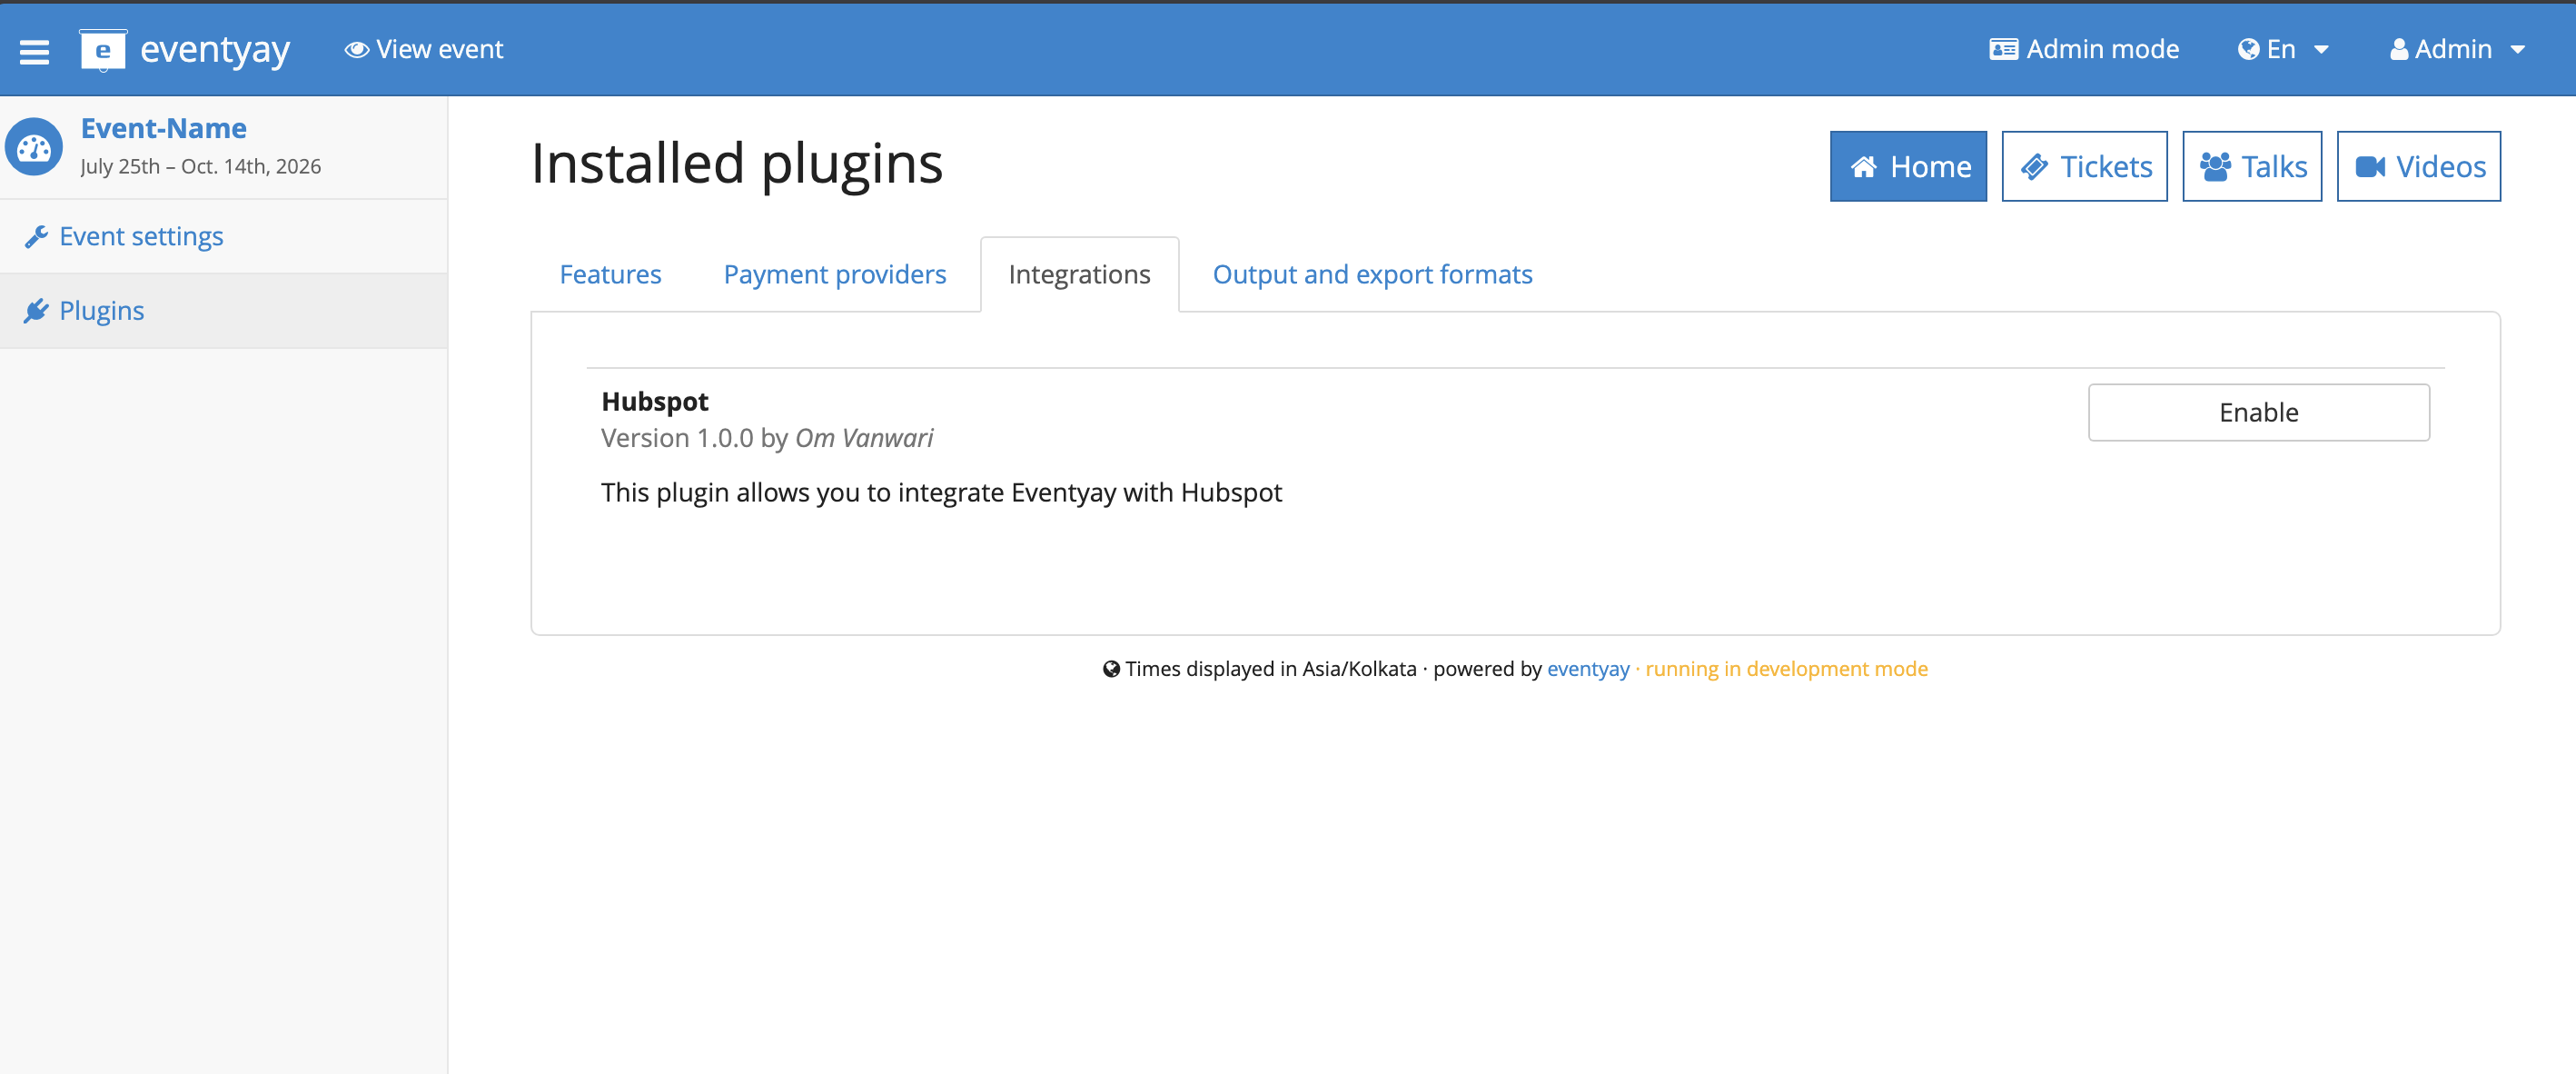Follow the eventyay footer link
Screen dimensions: 2576x1074
1588,669
